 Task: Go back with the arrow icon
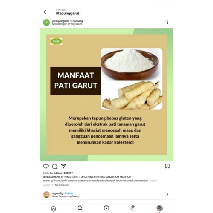click(46, 12)
